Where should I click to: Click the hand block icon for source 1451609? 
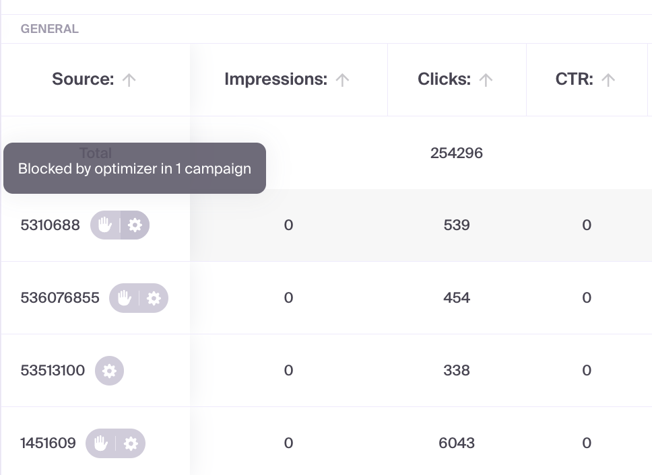[100, 443]
